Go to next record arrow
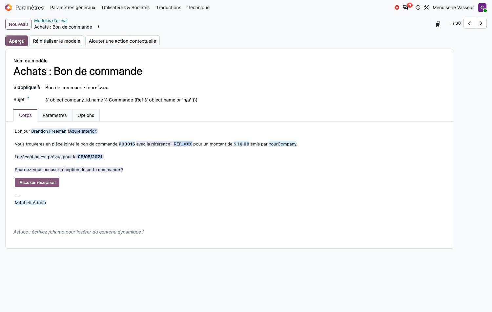Viewport: 492px width, 312px height. pyautogui.click(x=481, y=23)
